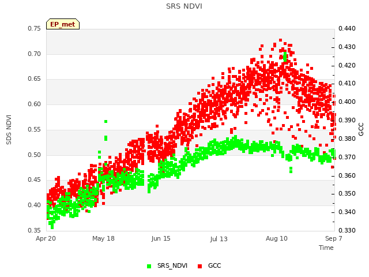This screenshot has height=277, width=369.
Task: Click the green SRS_NDVI legend swatch
Action: point(149,266)
